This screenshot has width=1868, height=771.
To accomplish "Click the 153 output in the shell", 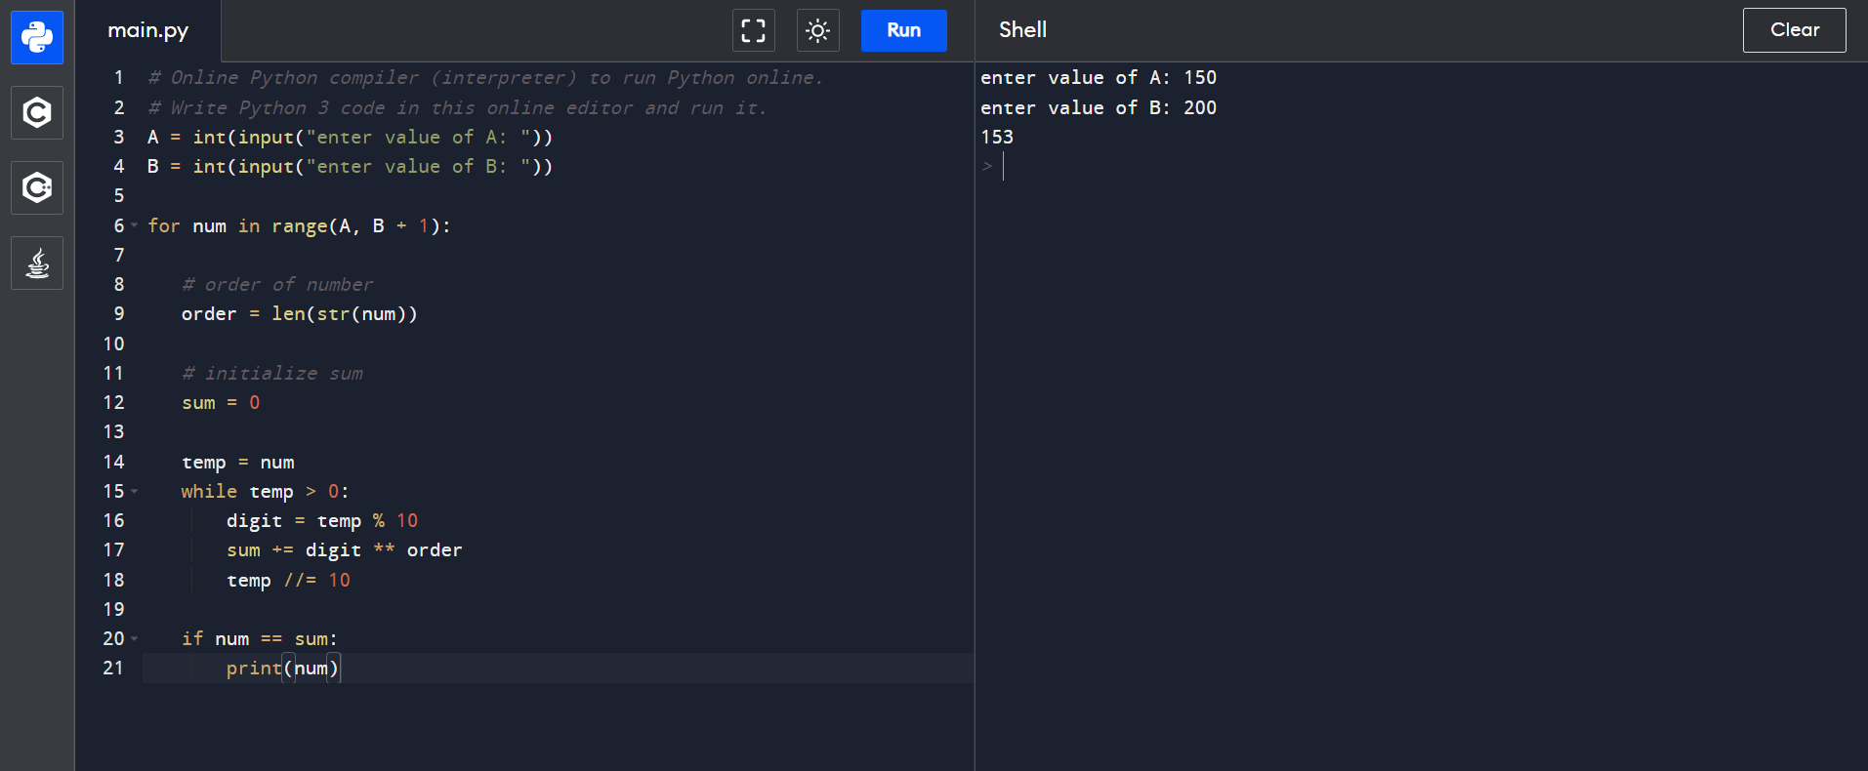I will tap(997, 138).
